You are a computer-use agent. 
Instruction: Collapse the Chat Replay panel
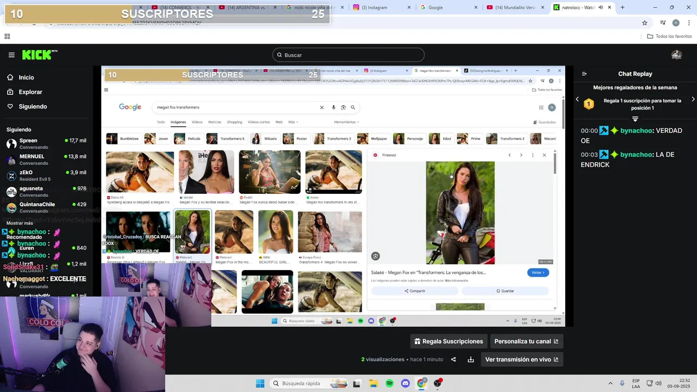pyautogui.click(x=584, y=74)
